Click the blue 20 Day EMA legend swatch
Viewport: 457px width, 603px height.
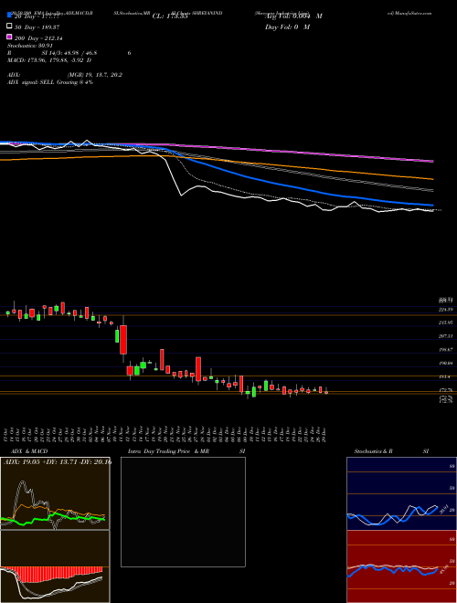click(x=9, y=16)
